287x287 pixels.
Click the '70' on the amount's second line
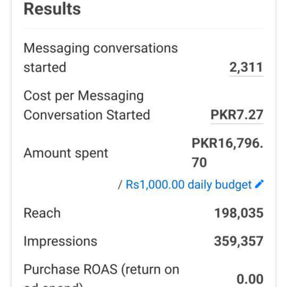pos(199,162)
